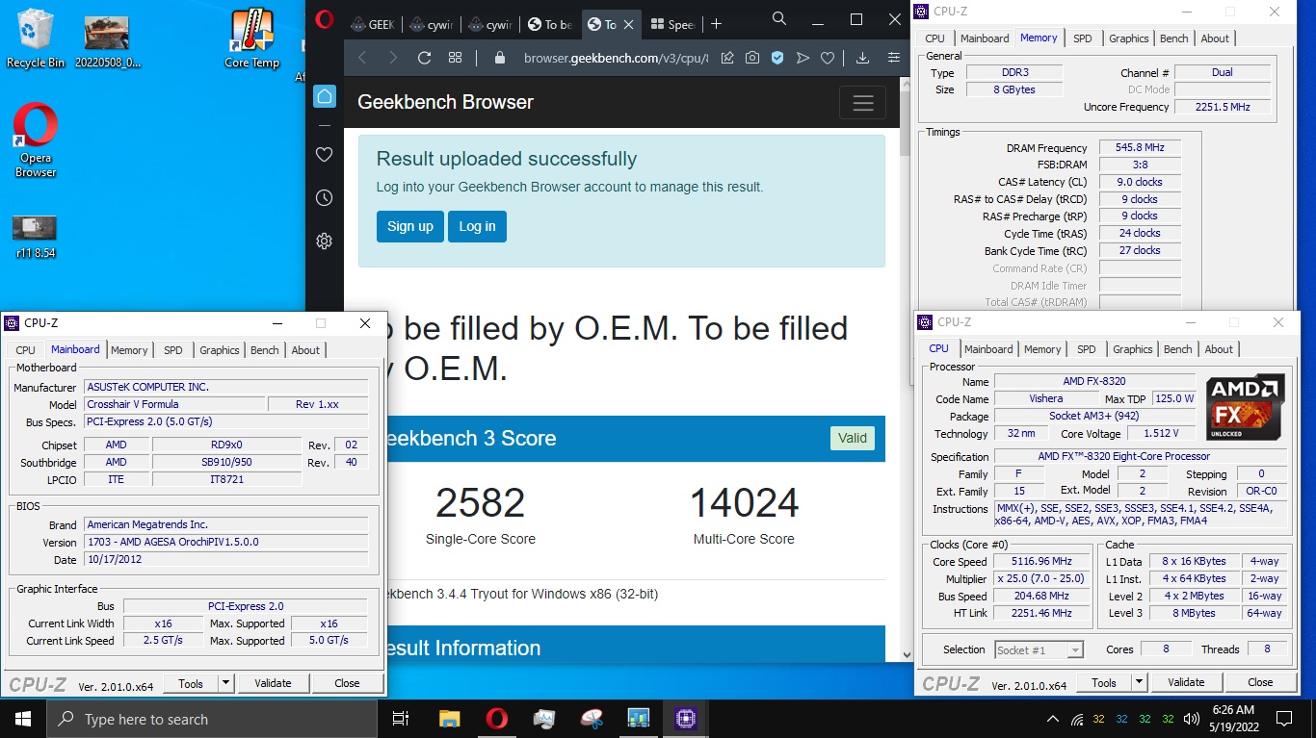The image size is (1316, 738).
Task: Open Memory tab in the Mainboard CPU-Z window
Action: pyautogui.click(x=129, y=350)
